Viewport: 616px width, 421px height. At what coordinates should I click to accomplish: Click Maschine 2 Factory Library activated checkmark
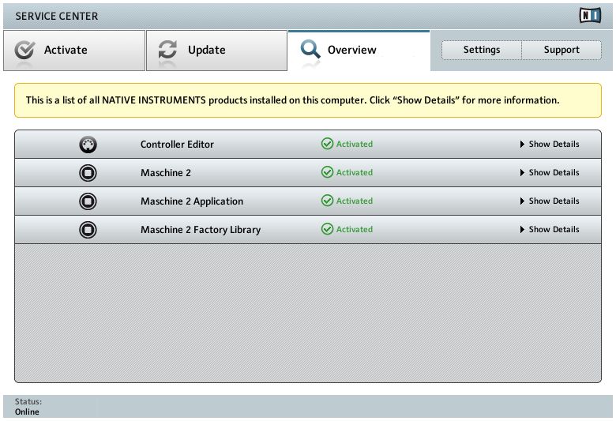coord(327,229)
